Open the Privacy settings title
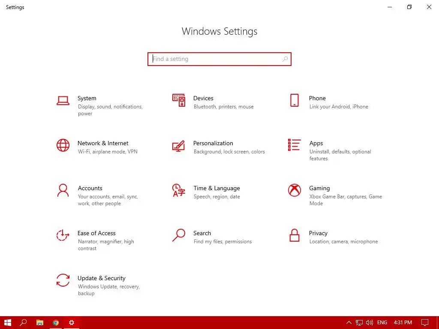 (x=318, y=233)
